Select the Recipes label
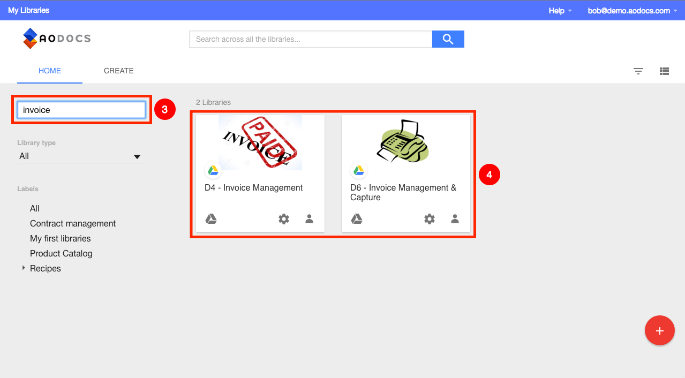685x378 pixels. coord(46,269)
